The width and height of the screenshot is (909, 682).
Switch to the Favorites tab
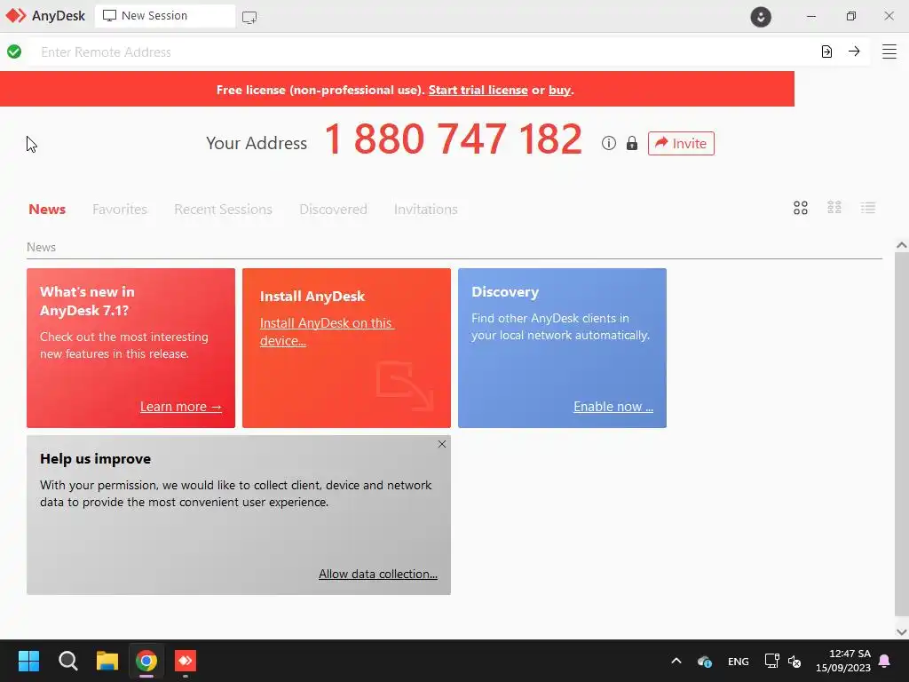tap(120, 209)
